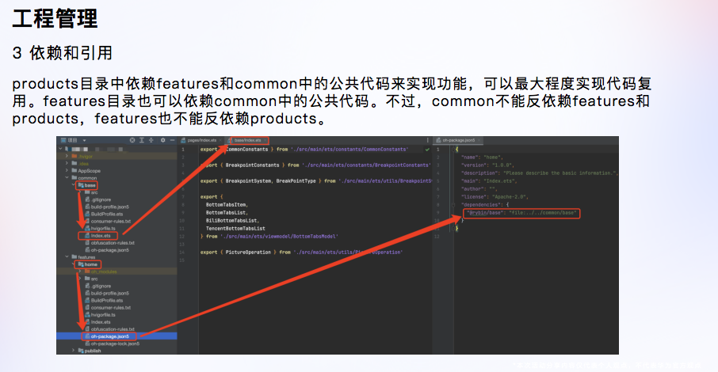Click the @rybin/base dependency line
This screenshot has height=372, width=718.
(522, 213)
